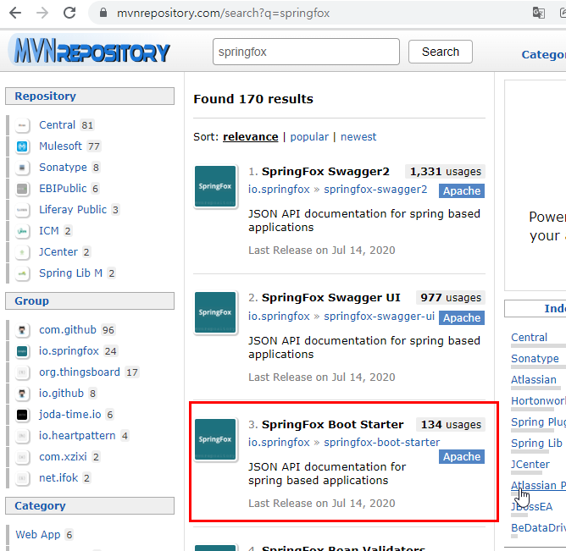Click springfox-swagger-ui artifact link
This screenshot has height=551, width=566.
pyautogui.click(x=379, y=317)
